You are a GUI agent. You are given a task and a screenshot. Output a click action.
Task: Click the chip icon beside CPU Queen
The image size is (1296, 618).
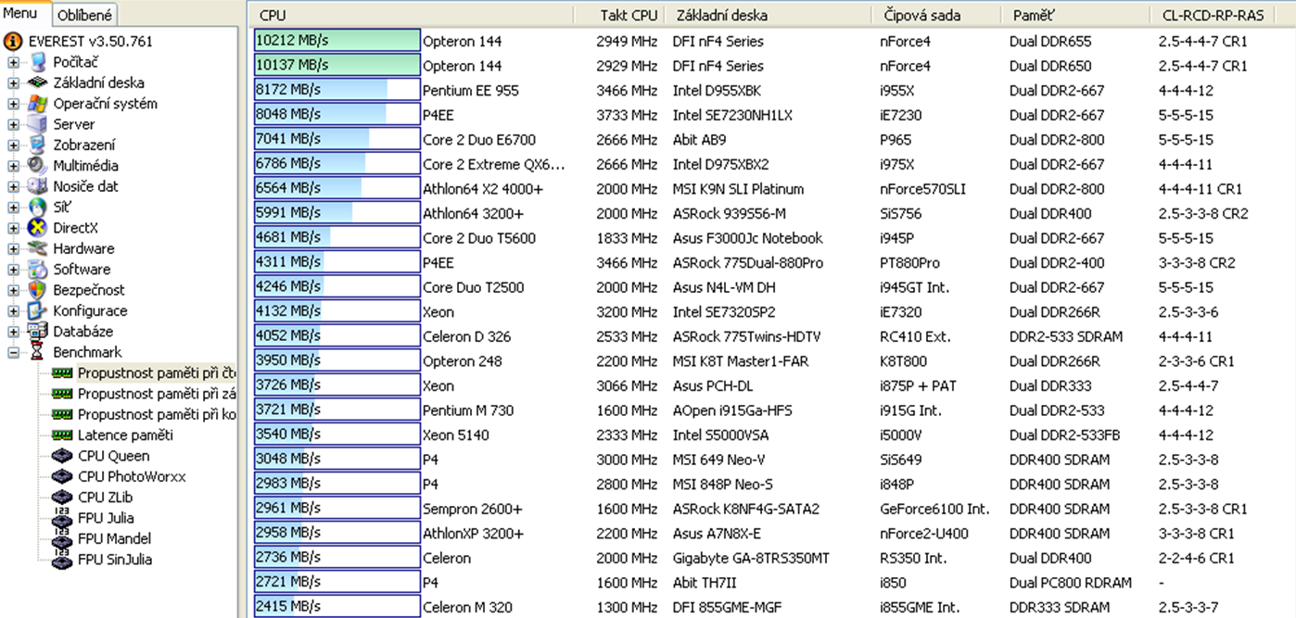tap(62, 456)
